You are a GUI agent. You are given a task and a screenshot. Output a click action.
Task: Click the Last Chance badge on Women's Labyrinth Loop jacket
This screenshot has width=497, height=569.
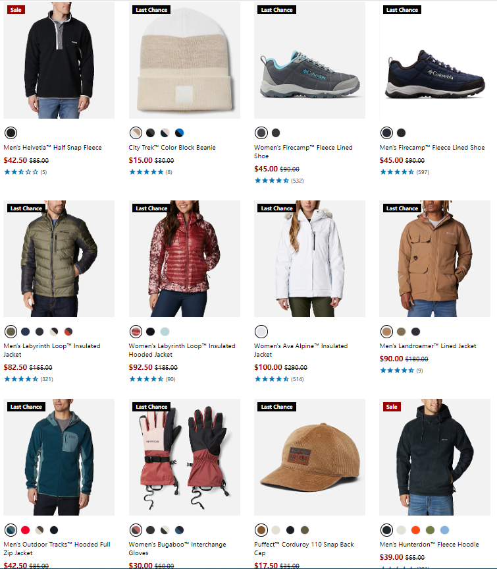(151, 208)
